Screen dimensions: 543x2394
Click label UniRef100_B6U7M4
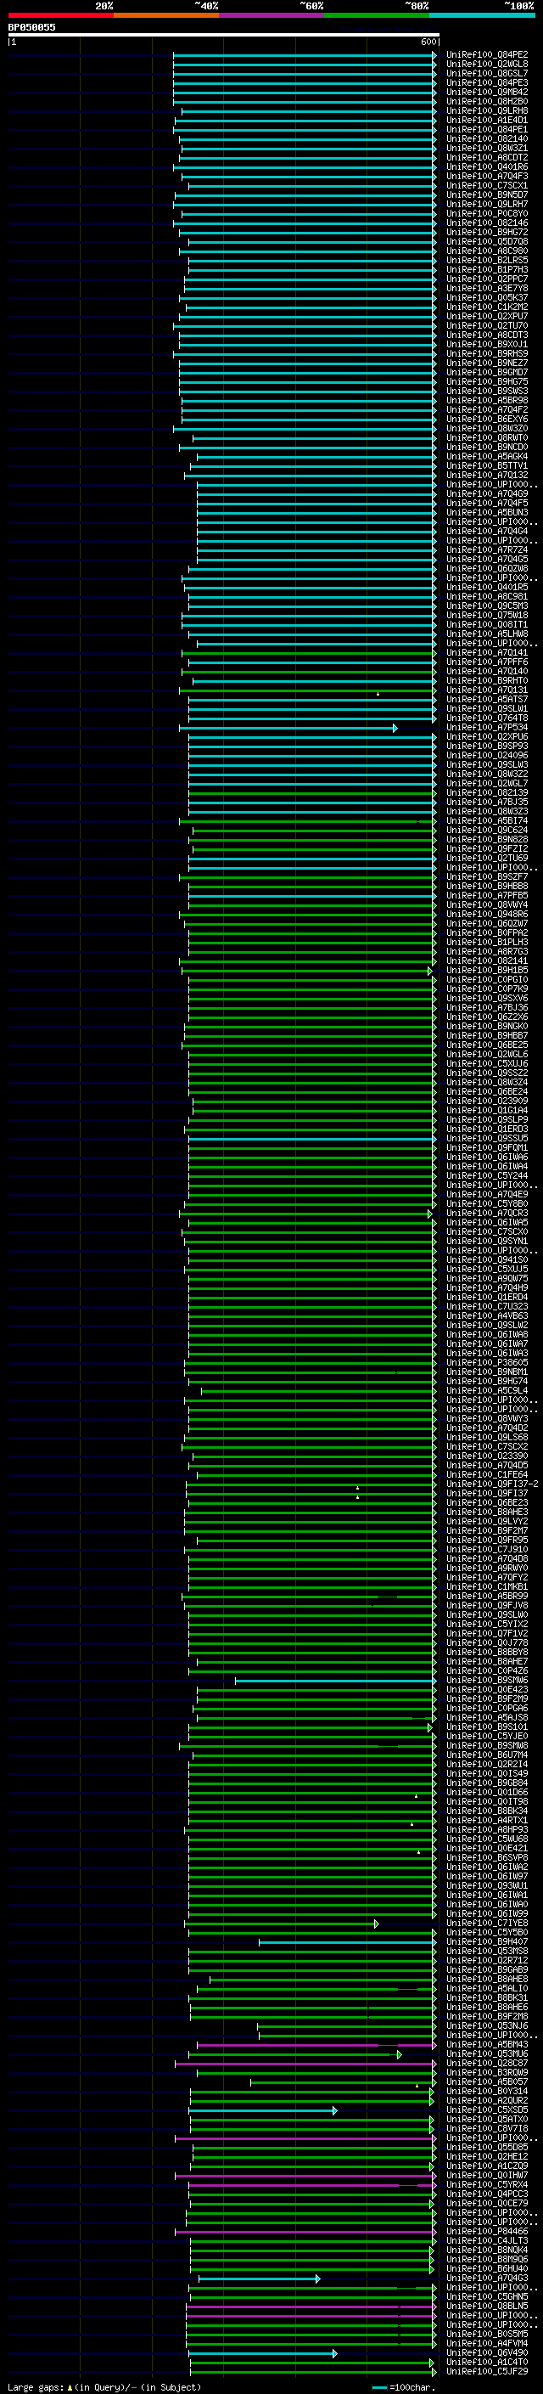[x=487, y=1755]
